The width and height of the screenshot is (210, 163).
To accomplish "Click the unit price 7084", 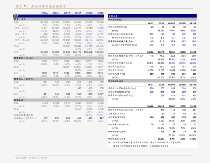I will 100,61.
